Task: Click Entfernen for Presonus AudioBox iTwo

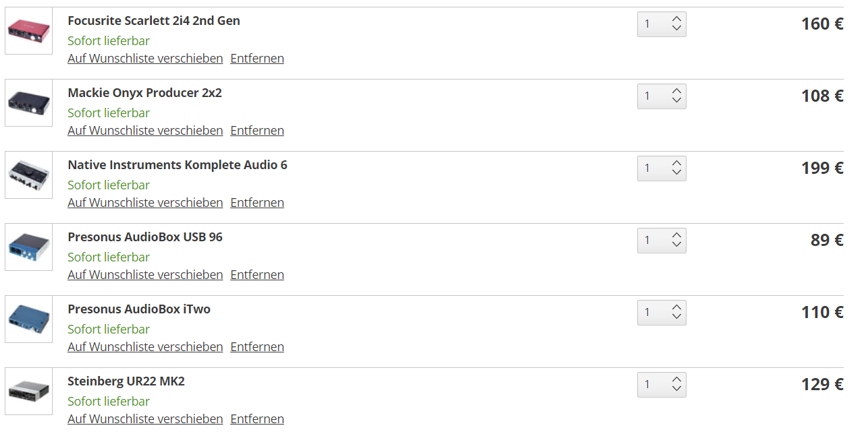Action: tap(257, 347)
